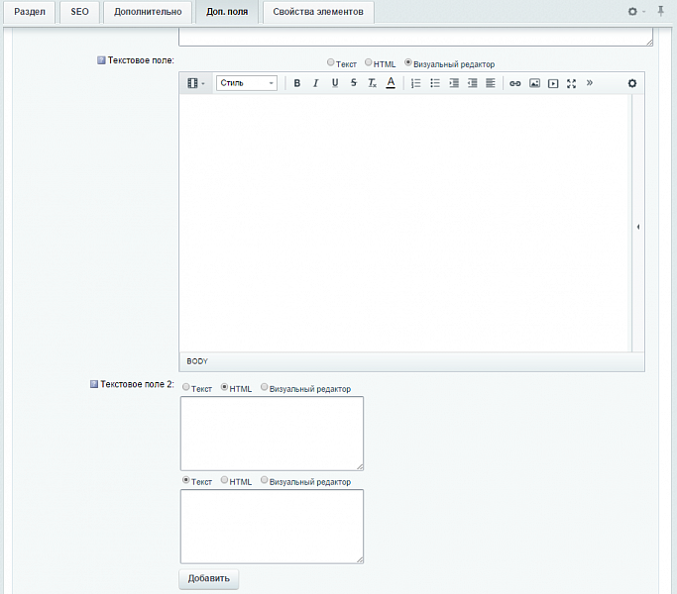Image resolution: width=677 pixels, height=594 pixels.
Task: Toggle bold formatting in visual editor
Action: (x=297, y=84)
